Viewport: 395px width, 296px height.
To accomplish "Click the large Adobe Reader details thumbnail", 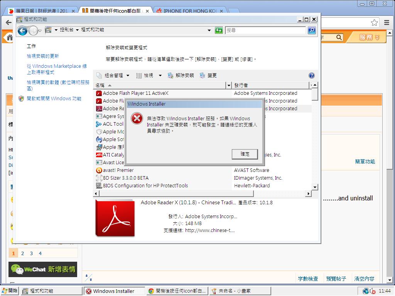I will click(x=115, y=218).
